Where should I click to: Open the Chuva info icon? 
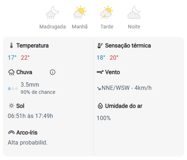(52, 72)
